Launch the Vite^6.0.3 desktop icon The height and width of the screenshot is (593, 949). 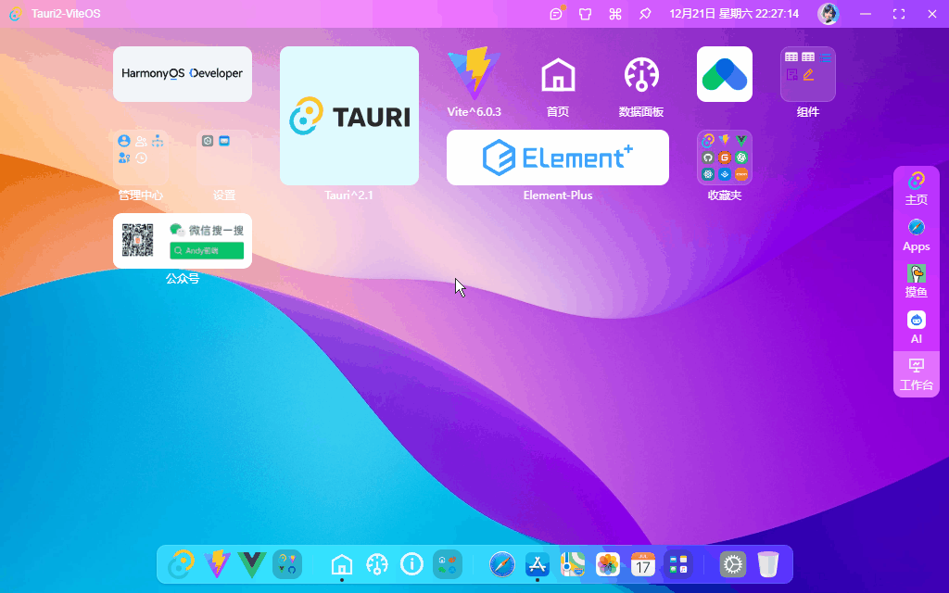click(474, 74)
